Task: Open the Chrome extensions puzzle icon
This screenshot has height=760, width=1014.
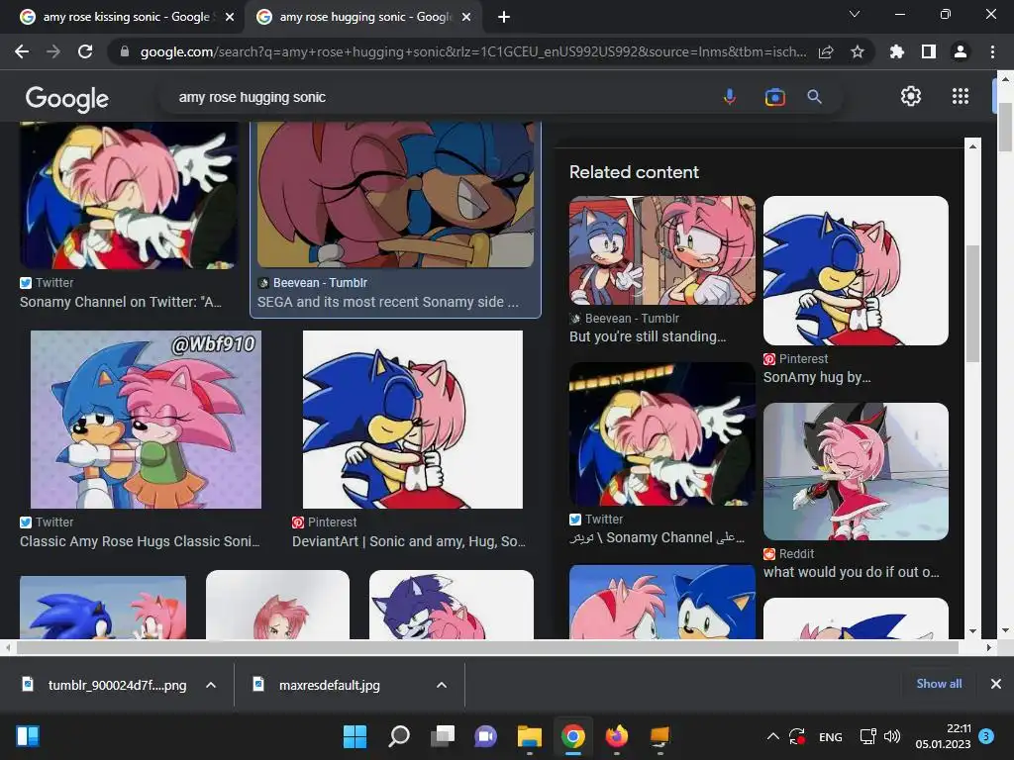Action: coord(897,51)
